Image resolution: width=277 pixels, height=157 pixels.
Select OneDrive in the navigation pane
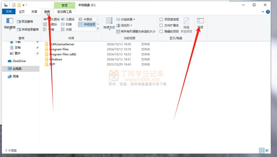pos(17,61)
